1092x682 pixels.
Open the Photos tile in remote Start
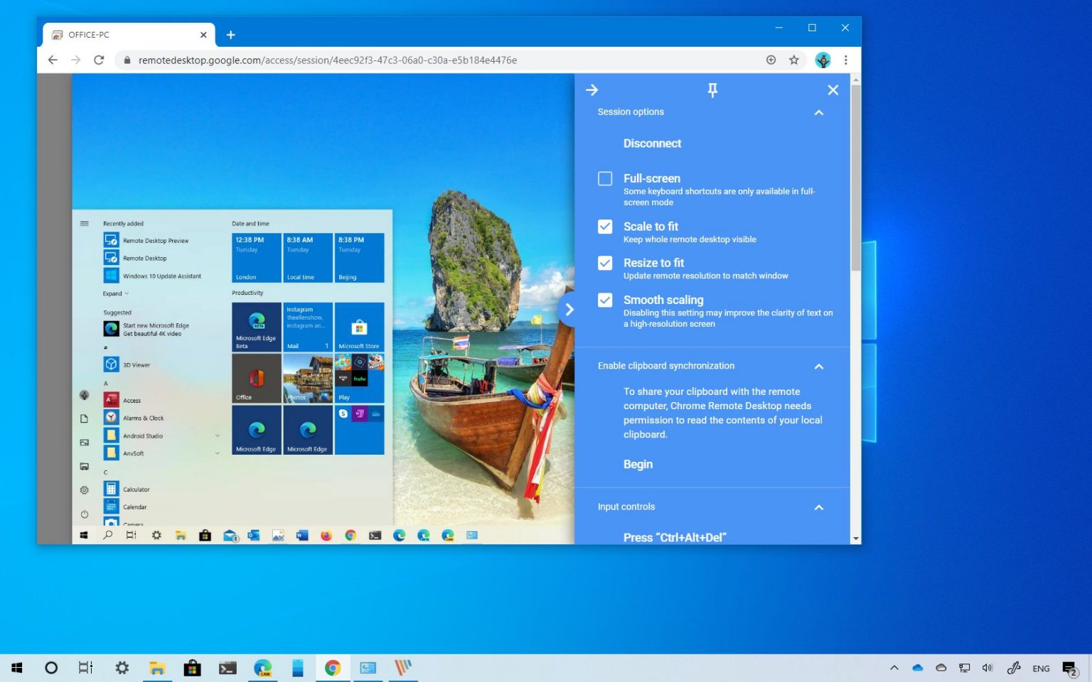coord(308,379)
